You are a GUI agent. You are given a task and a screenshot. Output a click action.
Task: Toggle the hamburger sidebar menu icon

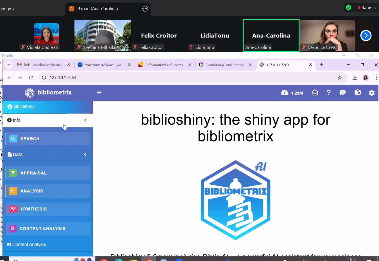(99, 93)
